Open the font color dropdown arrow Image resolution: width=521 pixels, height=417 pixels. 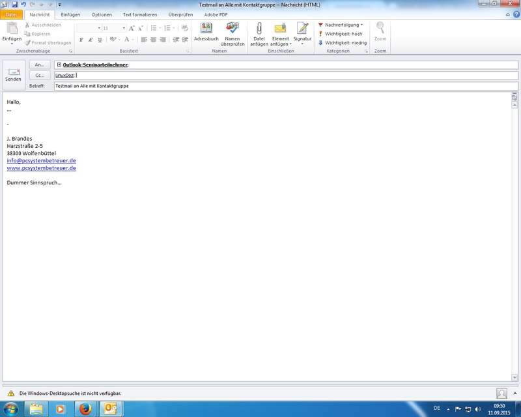tap(133, 40)
